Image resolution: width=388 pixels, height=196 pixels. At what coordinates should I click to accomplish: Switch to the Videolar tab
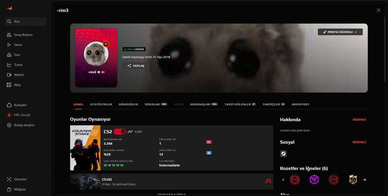point(156,104)
